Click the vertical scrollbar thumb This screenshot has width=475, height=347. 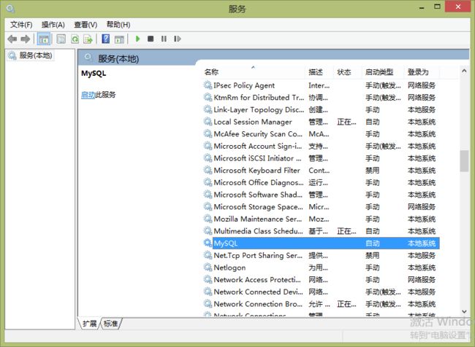pos(464,161)
